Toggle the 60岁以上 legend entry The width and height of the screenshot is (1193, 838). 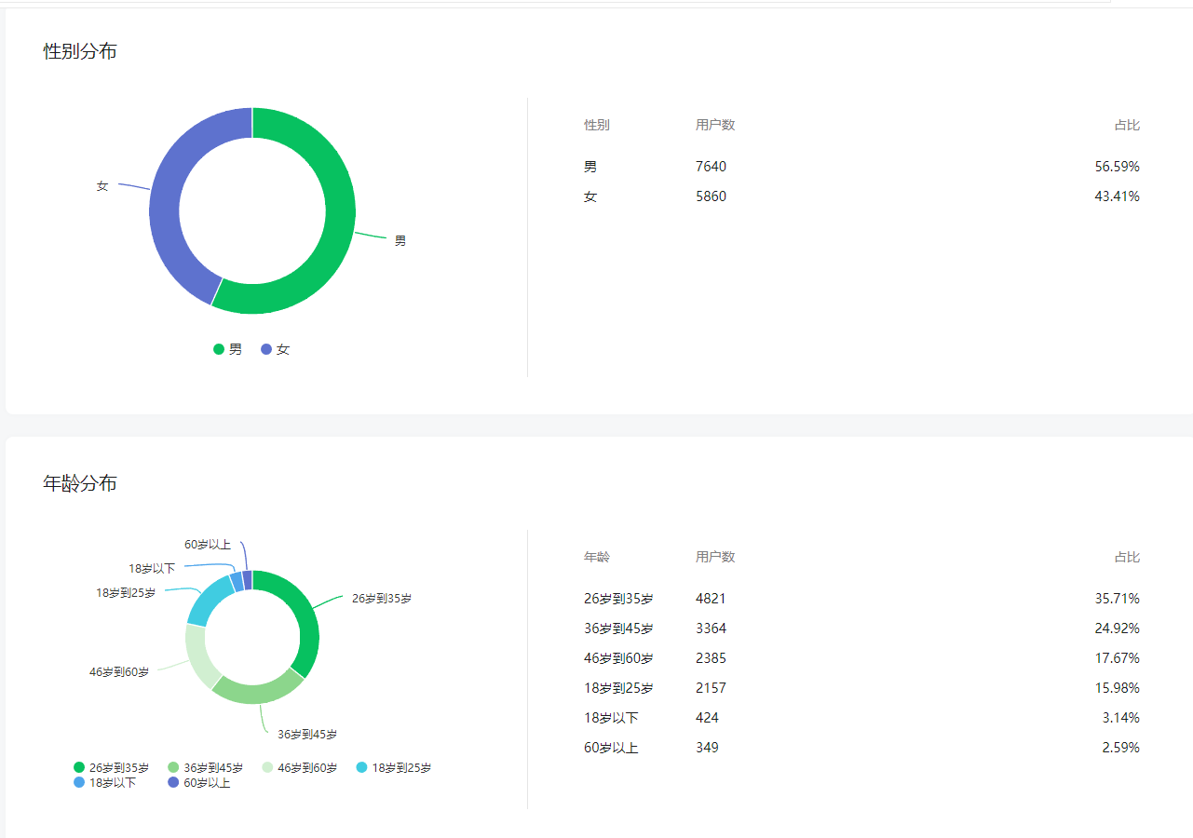(x=198, y=783)
